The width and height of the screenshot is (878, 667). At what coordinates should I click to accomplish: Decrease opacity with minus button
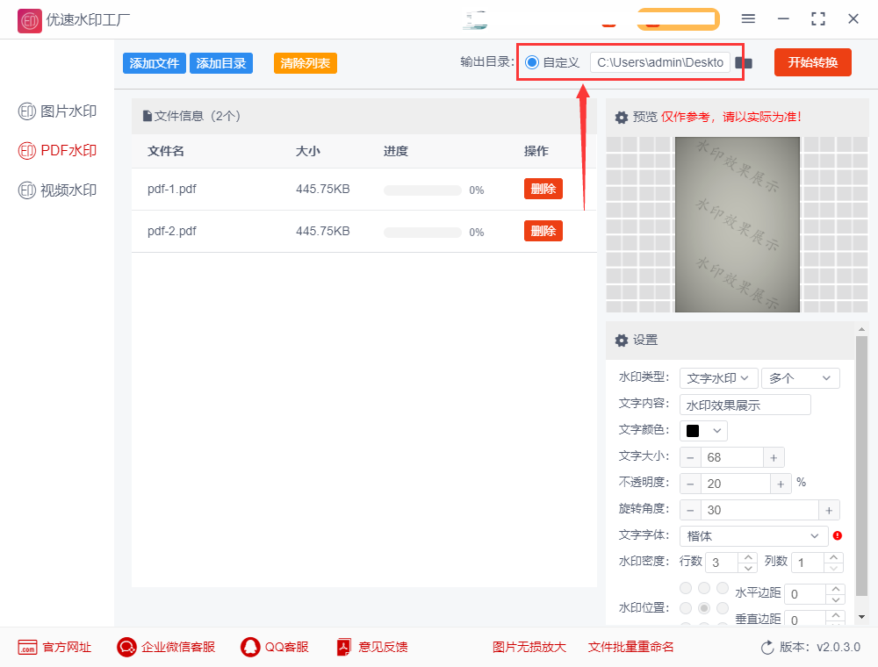pyautogui.click(x=690, y=484)
